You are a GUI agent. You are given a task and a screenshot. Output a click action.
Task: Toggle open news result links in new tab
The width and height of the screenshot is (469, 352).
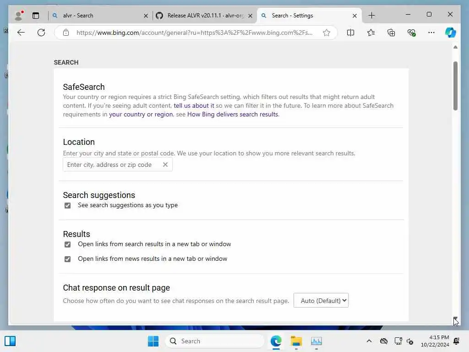click(68, 259)
